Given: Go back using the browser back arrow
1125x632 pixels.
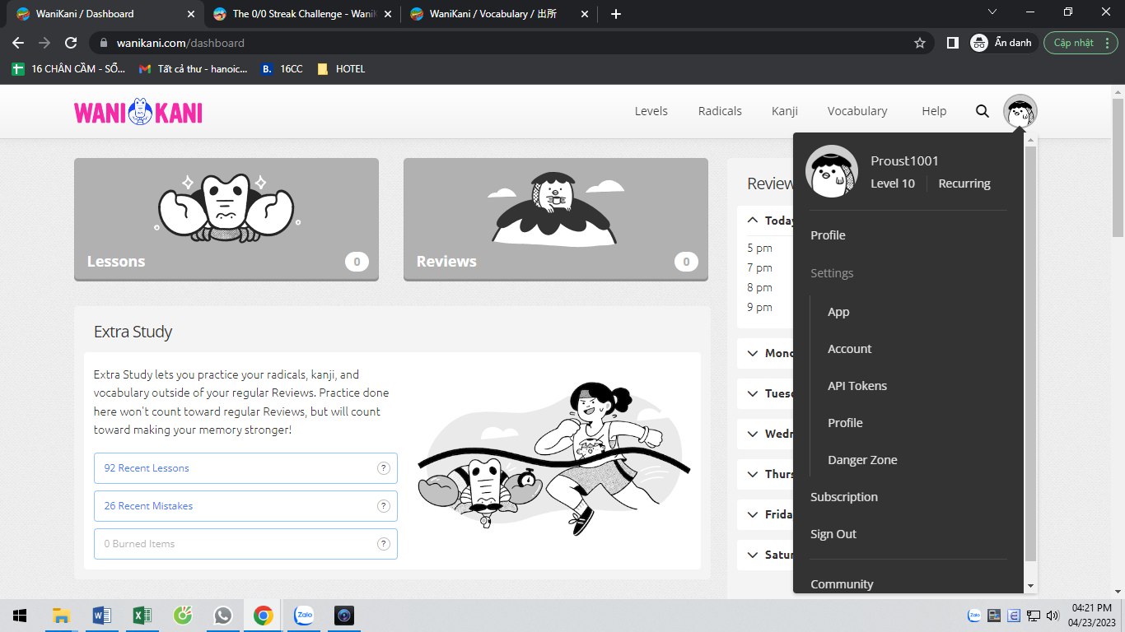Looking at the screenshot, I should coord(18,43).
